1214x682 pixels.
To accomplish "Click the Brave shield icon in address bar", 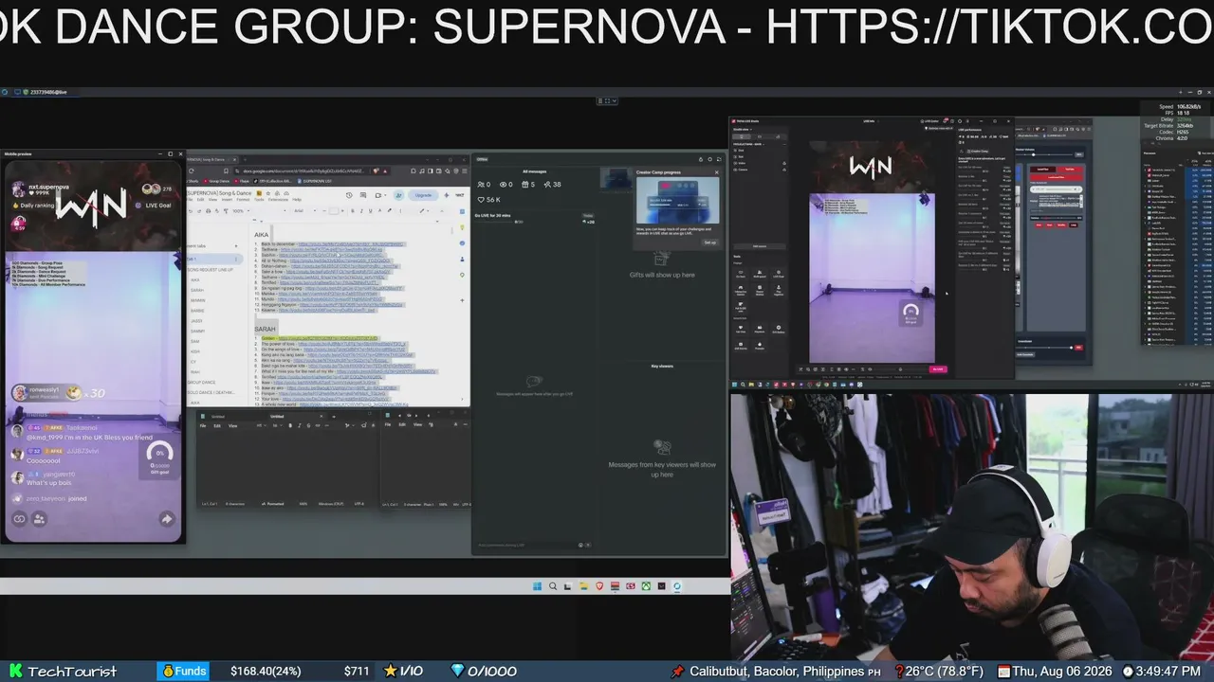I will click(376, 171).
